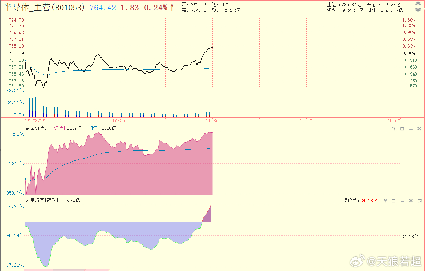Click the 14:00 time axis label
The width and height of the screenshot is (425, 271).
[306, 121]
